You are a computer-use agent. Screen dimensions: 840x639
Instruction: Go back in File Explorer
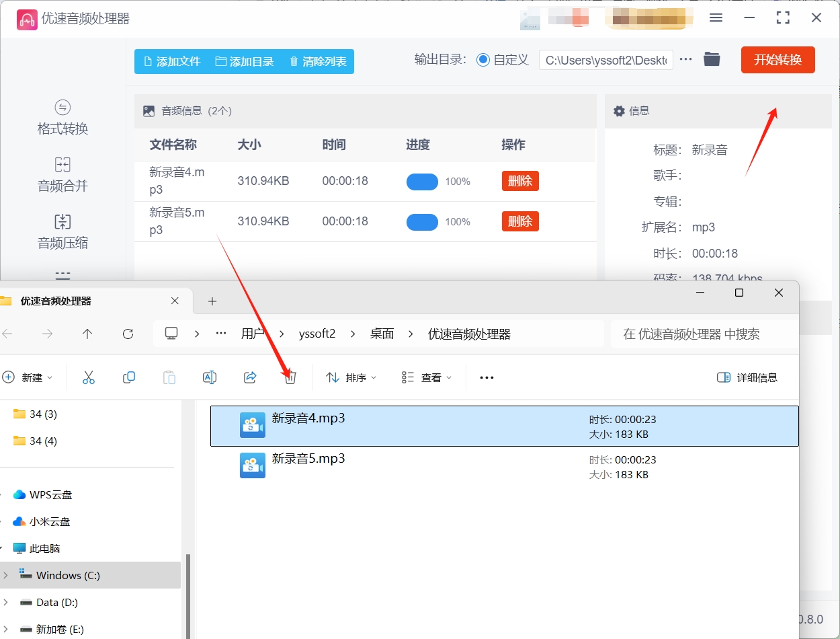click(x=7, y=334)
